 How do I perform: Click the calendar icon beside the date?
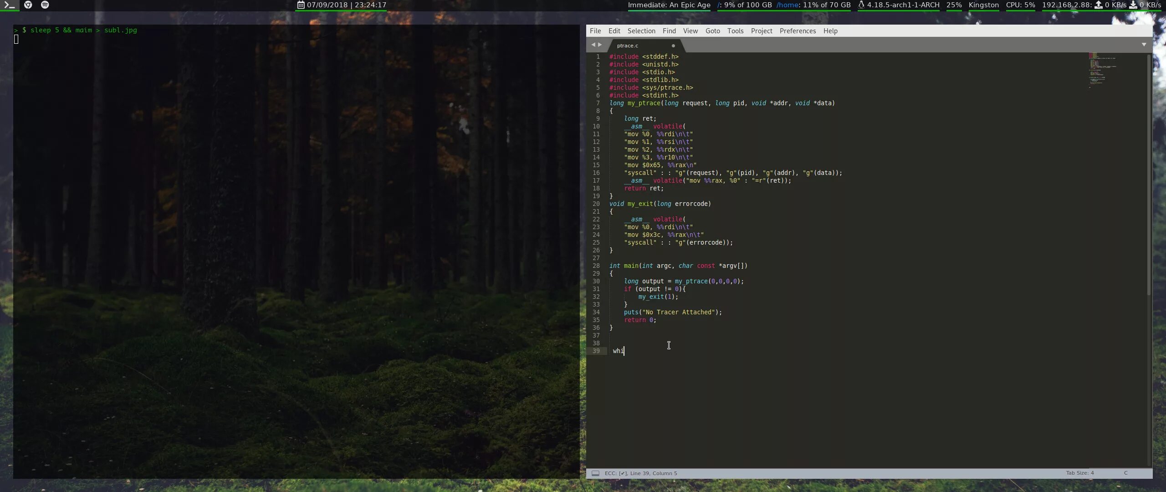[301, 5]
